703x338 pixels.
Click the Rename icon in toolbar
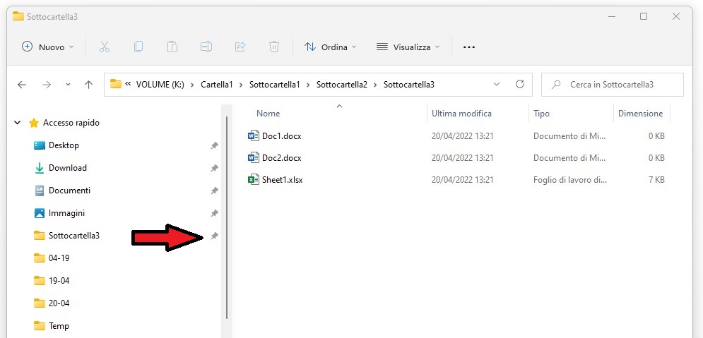(x=206, y=47)
